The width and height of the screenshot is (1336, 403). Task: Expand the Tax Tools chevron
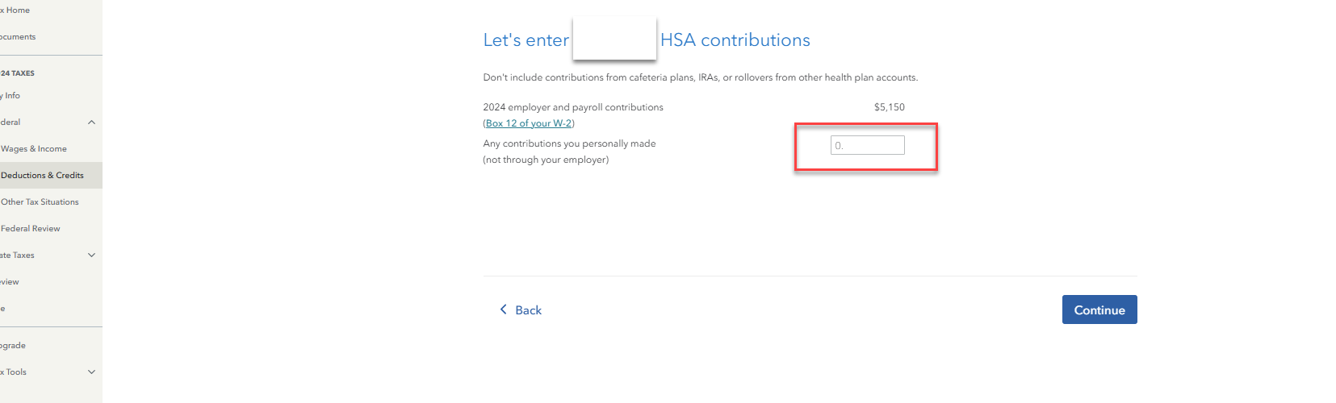pyautogui.click(x=91, y=372)
